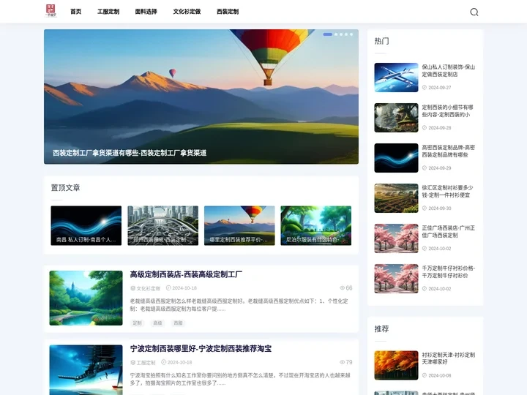Open the hot-air balloon banner slide
The image size is (527, 395).
click(201, 97)
